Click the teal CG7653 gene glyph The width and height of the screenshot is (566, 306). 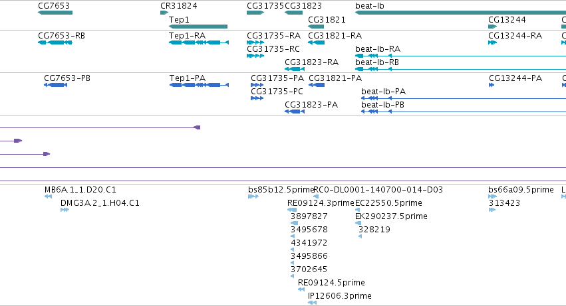click(x=55, y=13)
